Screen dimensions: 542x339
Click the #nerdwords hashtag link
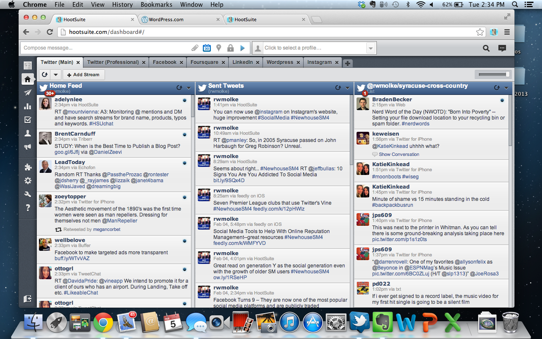tap(415, 124)
